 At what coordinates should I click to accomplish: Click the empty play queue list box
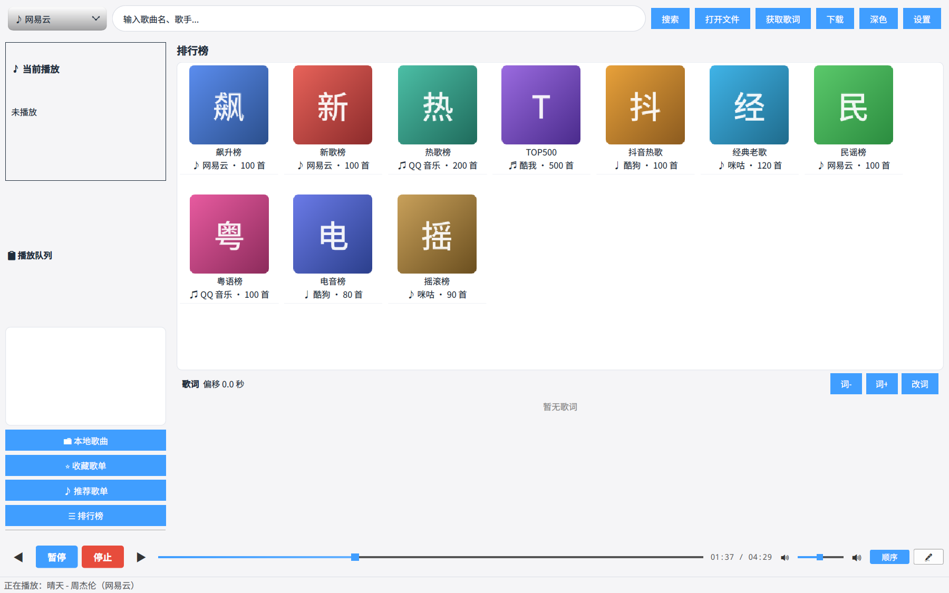click(85, 376)
